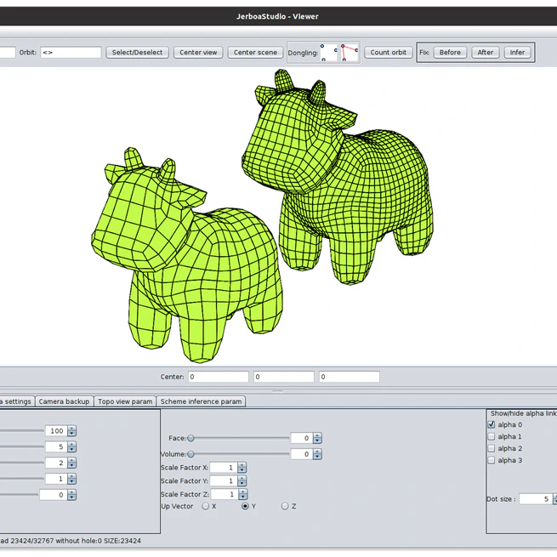Increase the Face value with up arrow

[317, 435]
